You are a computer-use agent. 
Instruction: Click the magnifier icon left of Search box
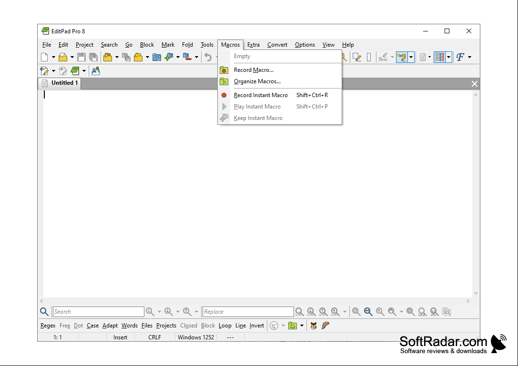[44, 312]
